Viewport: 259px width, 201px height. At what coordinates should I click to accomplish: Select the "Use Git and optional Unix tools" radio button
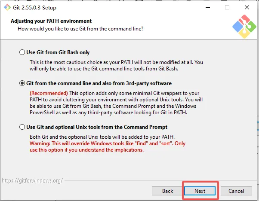pos(22,127)
